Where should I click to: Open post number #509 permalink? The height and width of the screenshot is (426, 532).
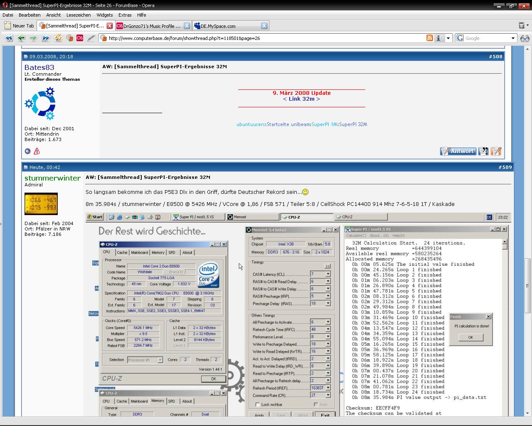click(x=506, y=167)
